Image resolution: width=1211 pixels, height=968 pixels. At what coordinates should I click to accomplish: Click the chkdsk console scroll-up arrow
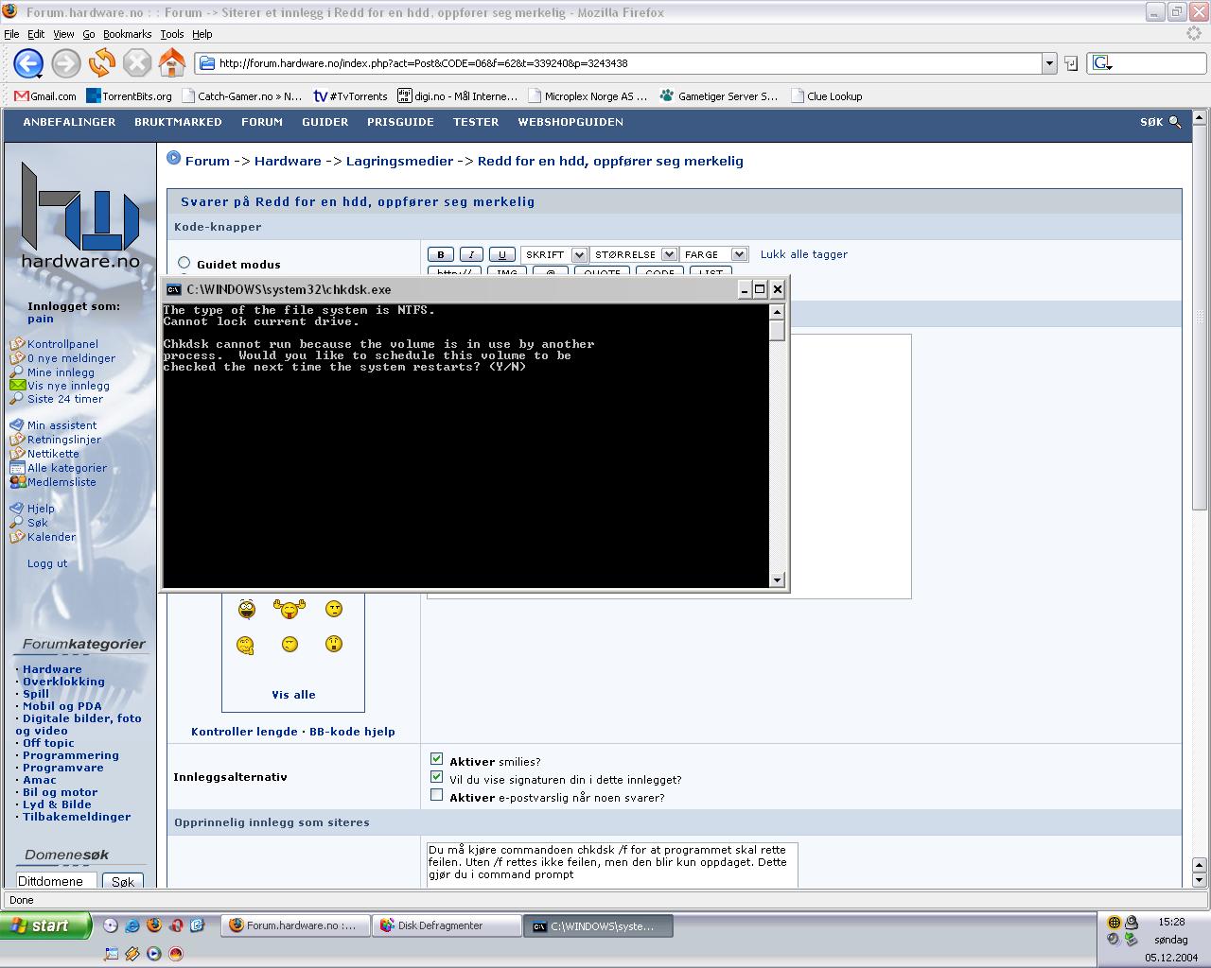point(778,312)
